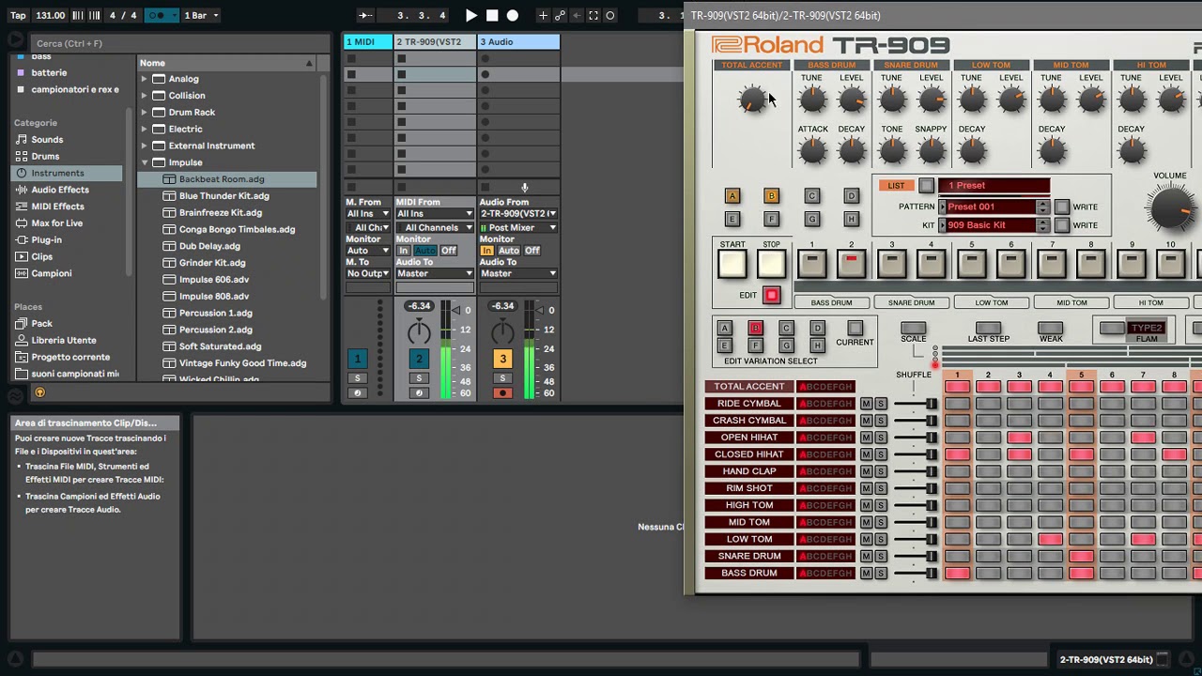Expand the Drum Rack folder
Image resolution: width=1202 pixels, height=676 pixels.
click(x=144, y=113)
